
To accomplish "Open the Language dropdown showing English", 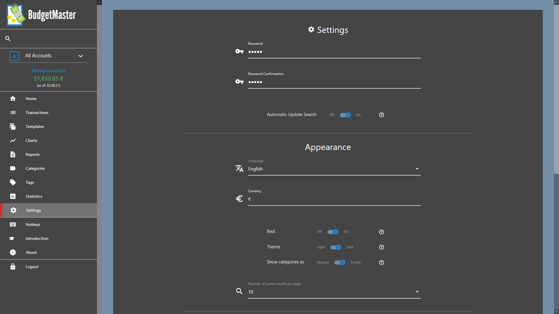I will pyautogui.click(x=334, y=169).
